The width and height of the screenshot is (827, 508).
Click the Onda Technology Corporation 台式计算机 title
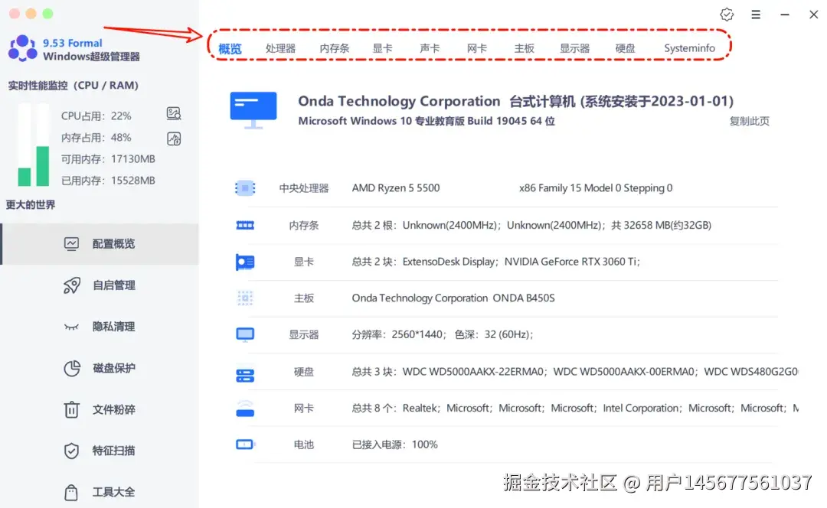pos(515,101)
